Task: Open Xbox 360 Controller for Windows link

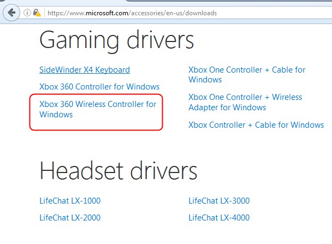Action: (x=99, y=87)
